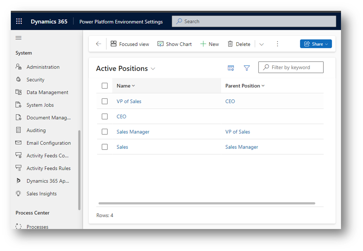Open the Sales Manager position record

pyautogui.click(x=133, y=132)
